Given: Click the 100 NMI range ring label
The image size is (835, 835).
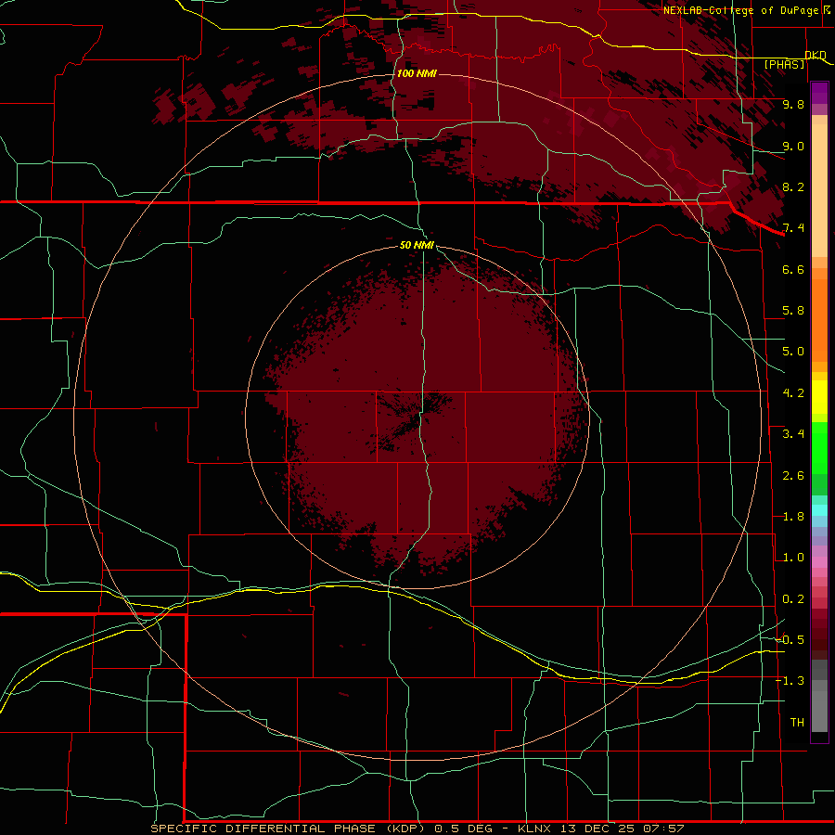Looking at the screenshot, I should click(x=417, y=73).
